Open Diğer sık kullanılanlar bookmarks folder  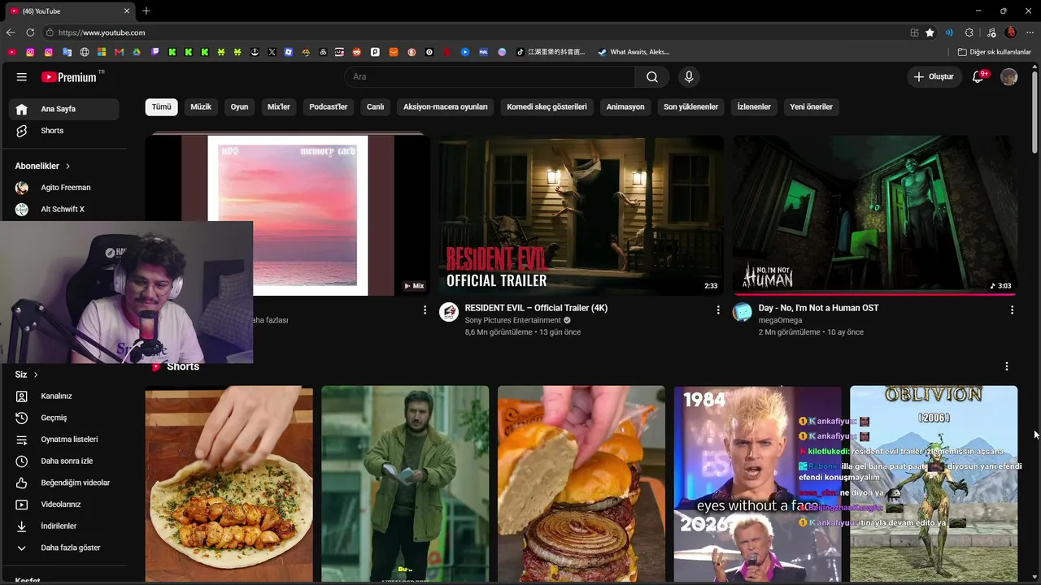pos(995,52)
